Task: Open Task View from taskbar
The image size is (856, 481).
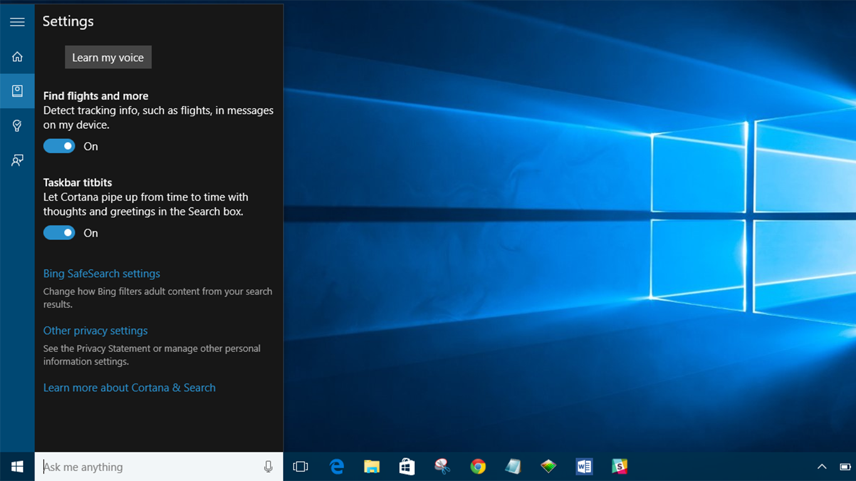Action: (x=301, y=467)
